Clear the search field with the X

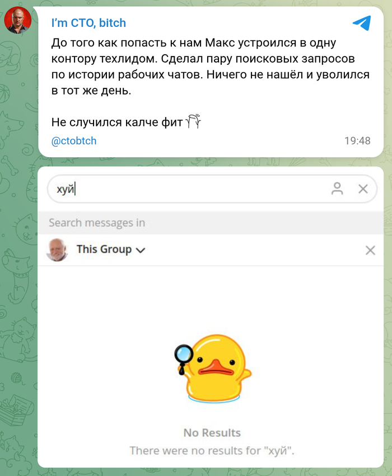(x=363, y=189)
